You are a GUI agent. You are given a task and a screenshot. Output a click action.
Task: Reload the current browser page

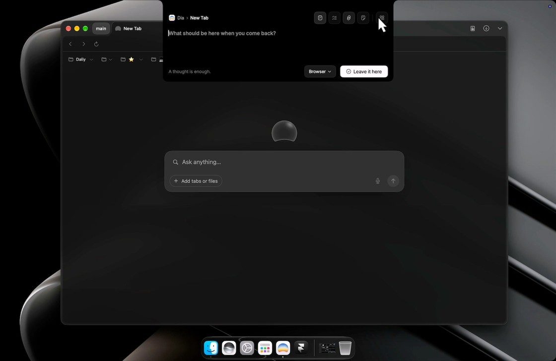point(96,44)
